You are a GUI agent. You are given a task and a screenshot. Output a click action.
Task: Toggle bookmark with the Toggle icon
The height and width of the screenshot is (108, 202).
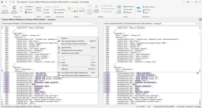pos(139,8)
